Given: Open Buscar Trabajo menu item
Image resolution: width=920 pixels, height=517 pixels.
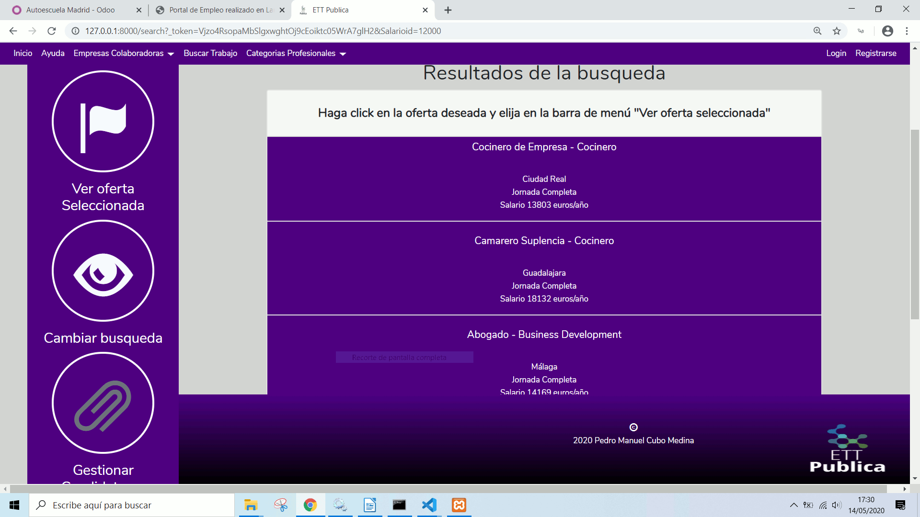Looking at the screenshot, I should (x=210, y=53).
